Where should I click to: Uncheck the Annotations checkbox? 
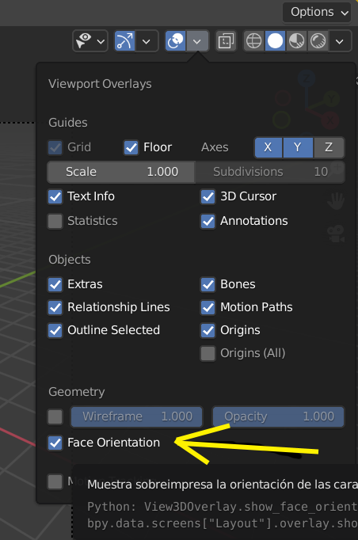tap(208, 221)
